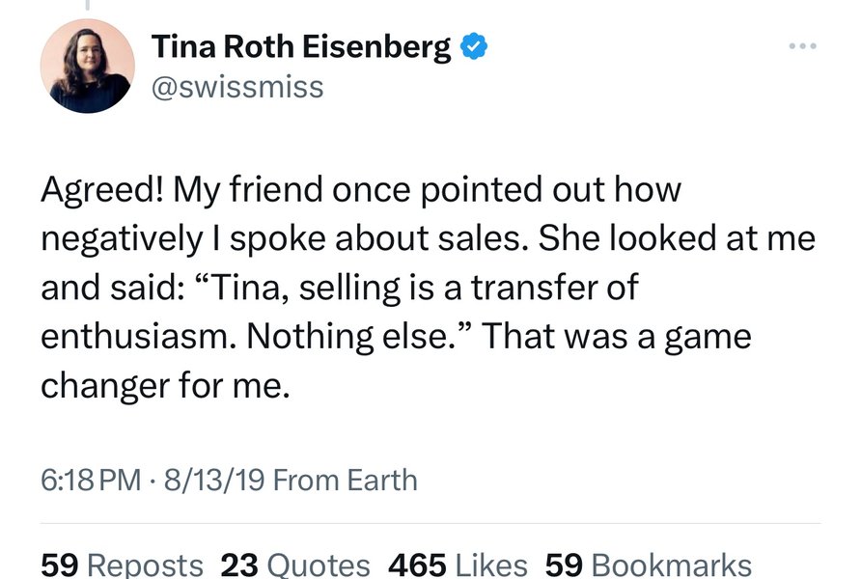Click the words changer for me.

pos(165,385)
